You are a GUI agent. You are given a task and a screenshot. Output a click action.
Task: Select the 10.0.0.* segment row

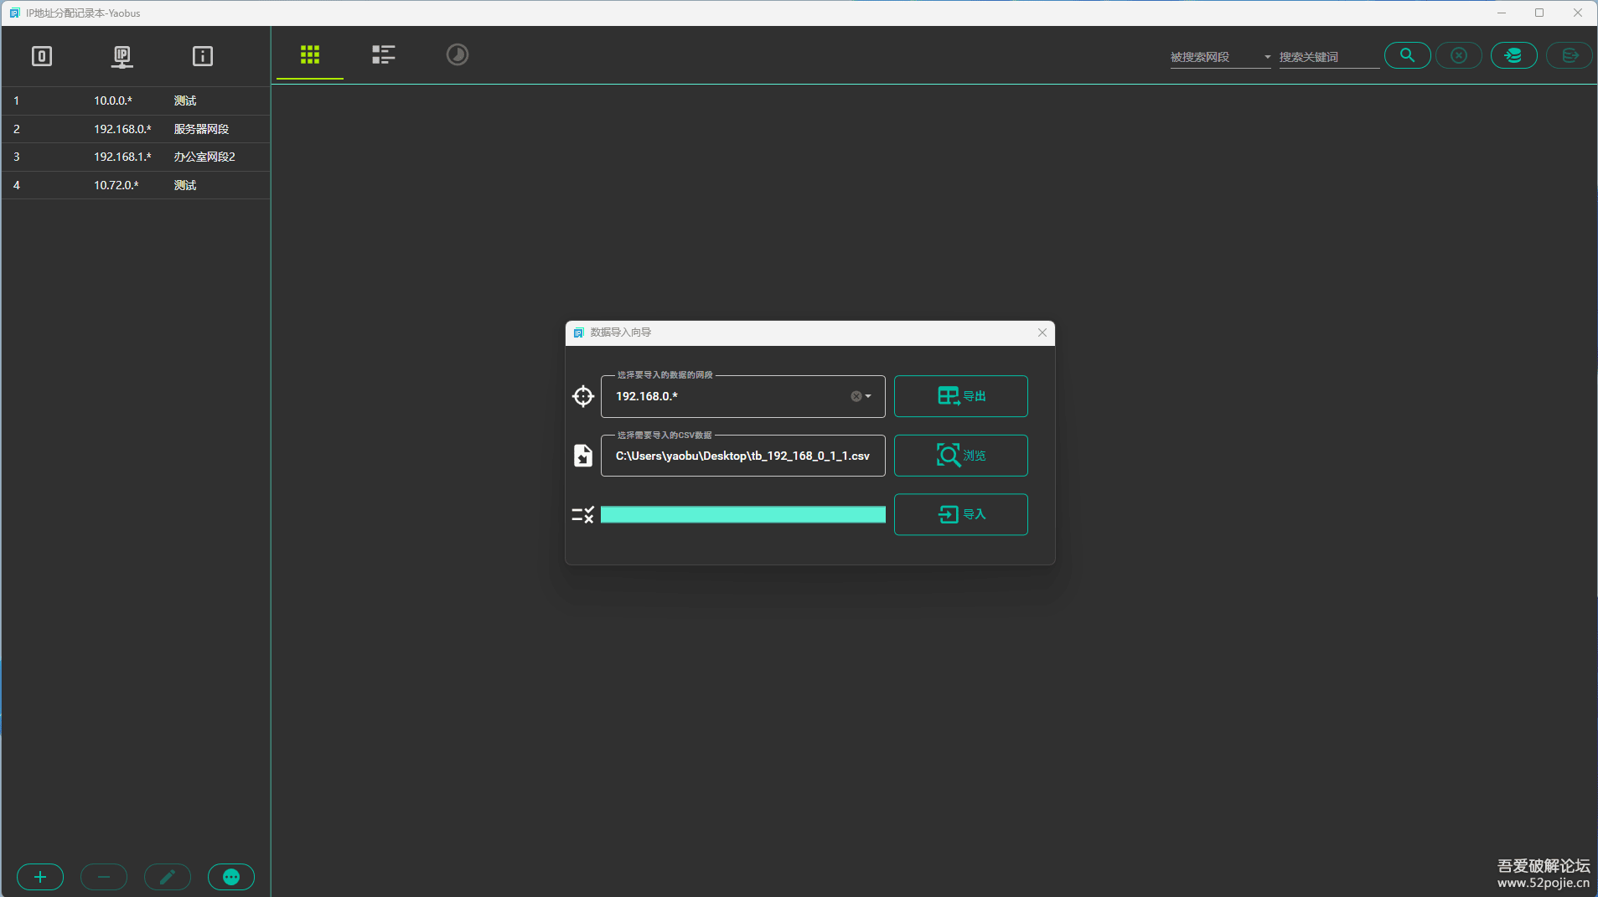click(x=136, y=101)
